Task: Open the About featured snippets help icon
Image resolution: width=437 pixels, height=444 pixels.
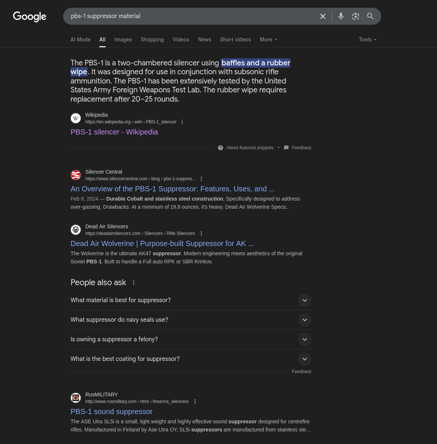Action: (x=221, y=148)
